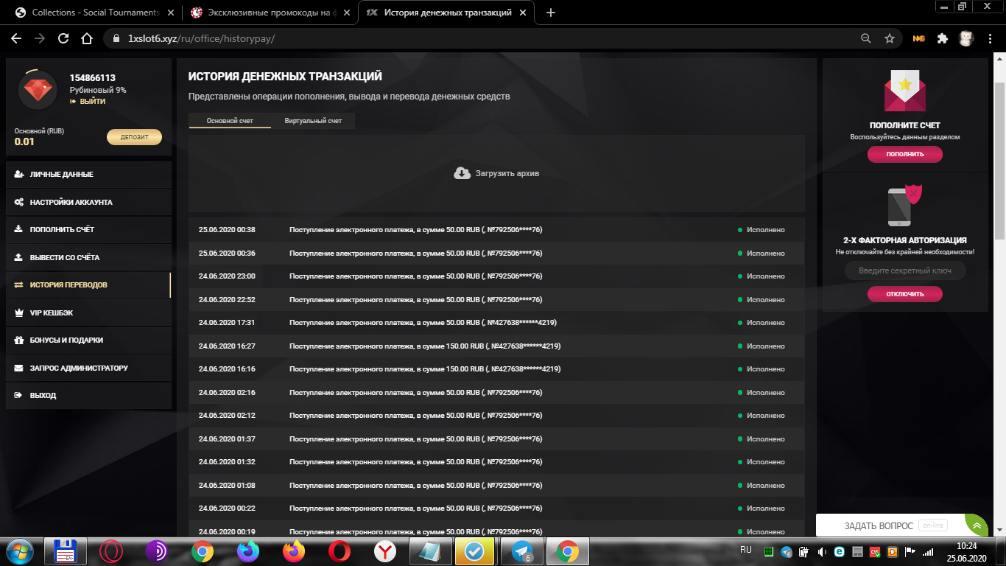Open the Chrome three-dot menu

pos(991,38)
